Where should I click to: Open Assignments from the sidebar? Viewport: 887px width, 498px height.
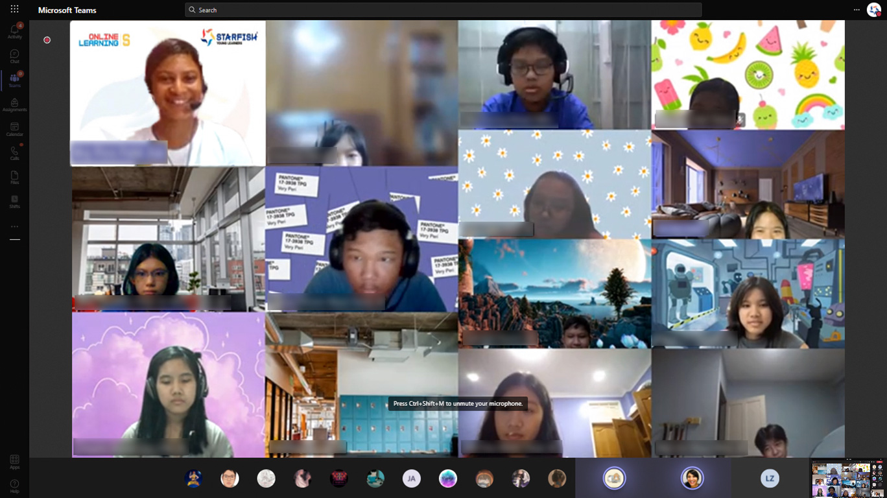tap(14, 105)
